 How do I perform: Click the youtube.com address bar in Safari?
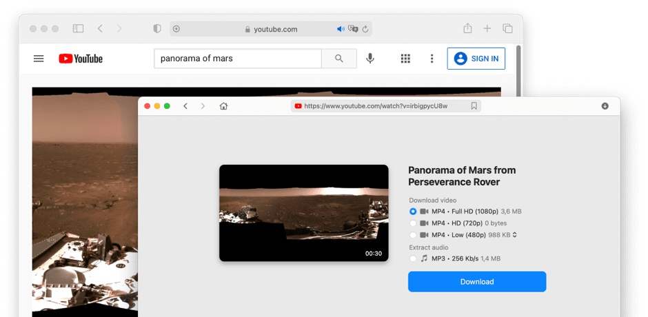271,29
